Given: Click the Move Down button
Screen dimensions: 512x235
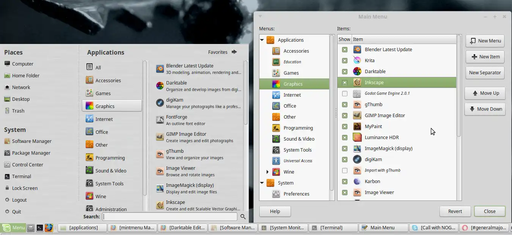Looking at the screenshot, I should click(485, 109).
